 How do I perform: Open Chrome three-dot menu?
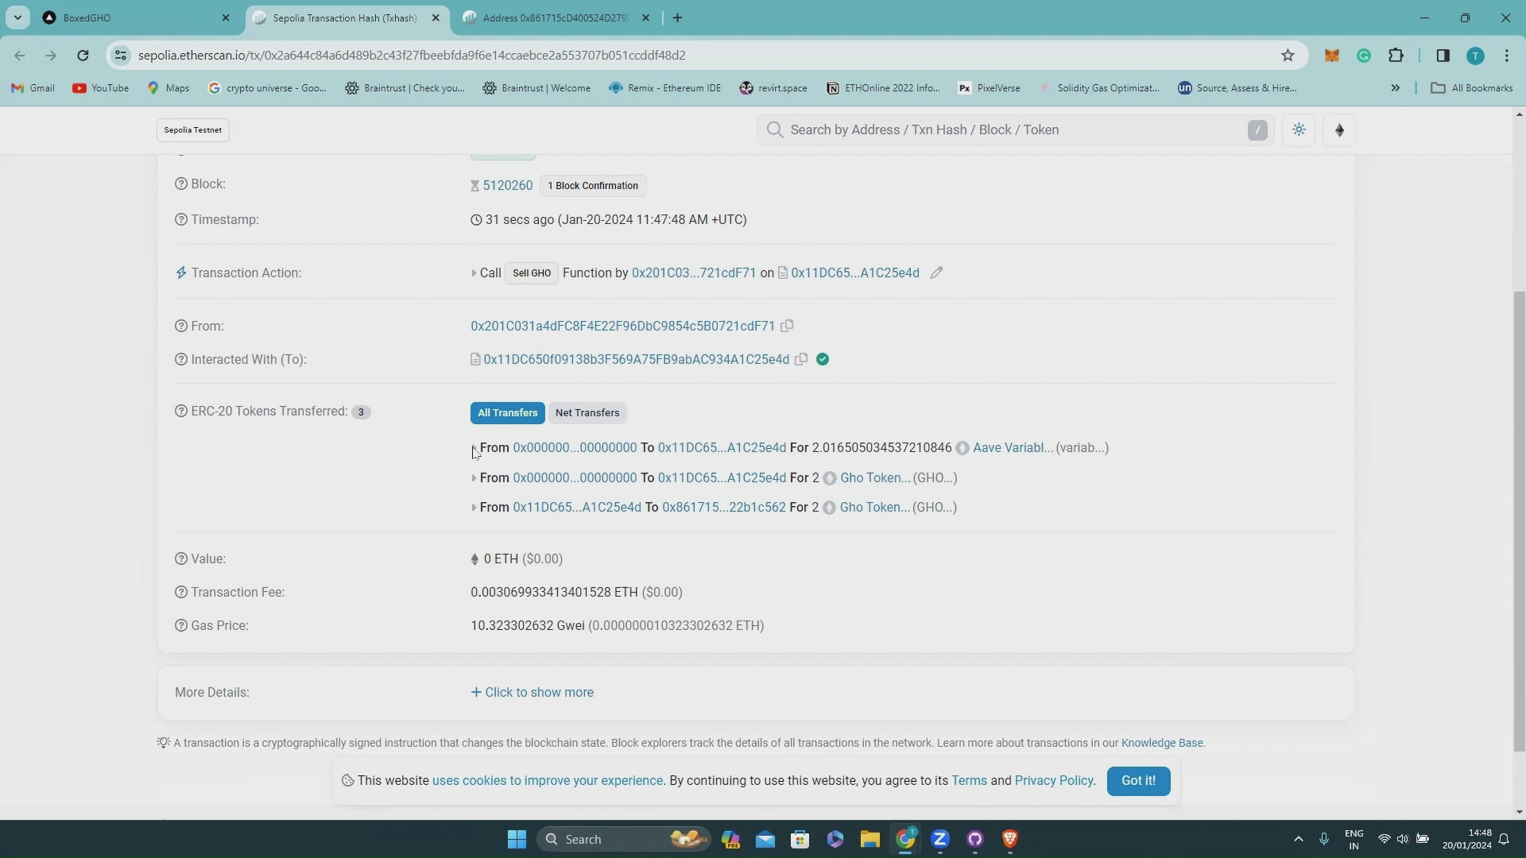(x=1507, y=56)
